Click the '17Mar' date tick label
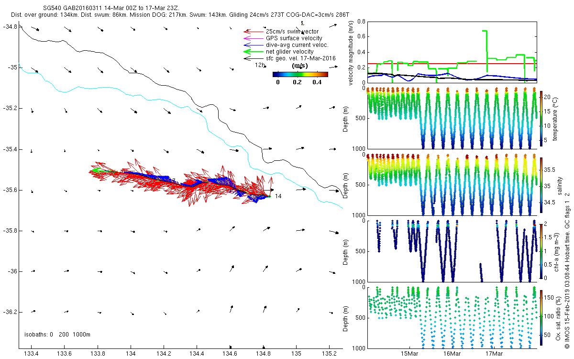574x359 pixels. point(494,354)
